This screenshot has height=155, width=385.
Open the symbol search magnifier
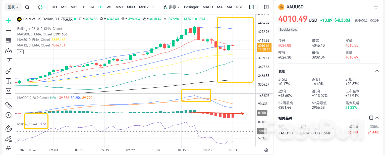(x=27, y=7)
